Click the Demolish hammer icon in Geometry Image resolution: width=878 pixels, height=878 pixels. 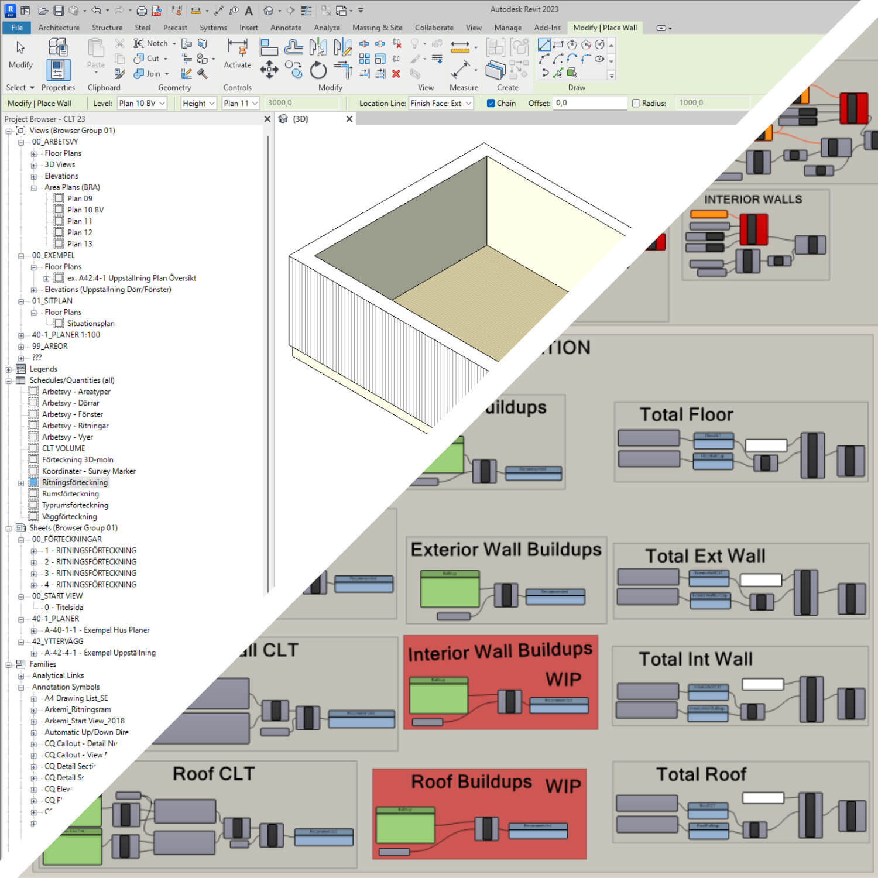click(203, 74)
